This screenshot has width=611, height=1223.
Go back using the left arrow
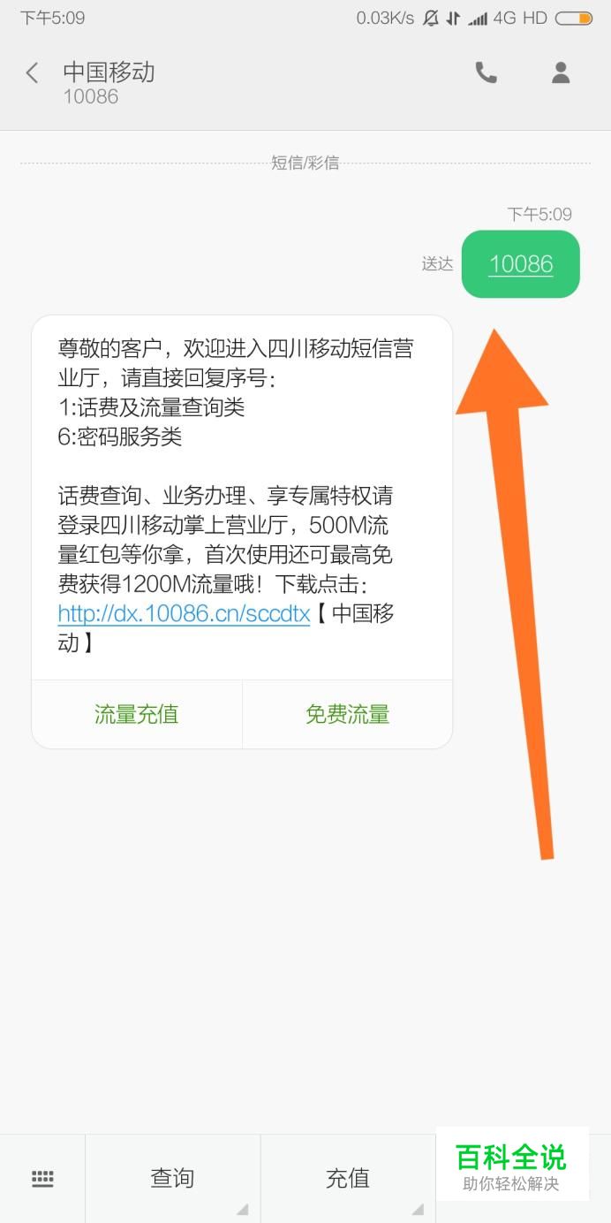click(x=32, y=72)
